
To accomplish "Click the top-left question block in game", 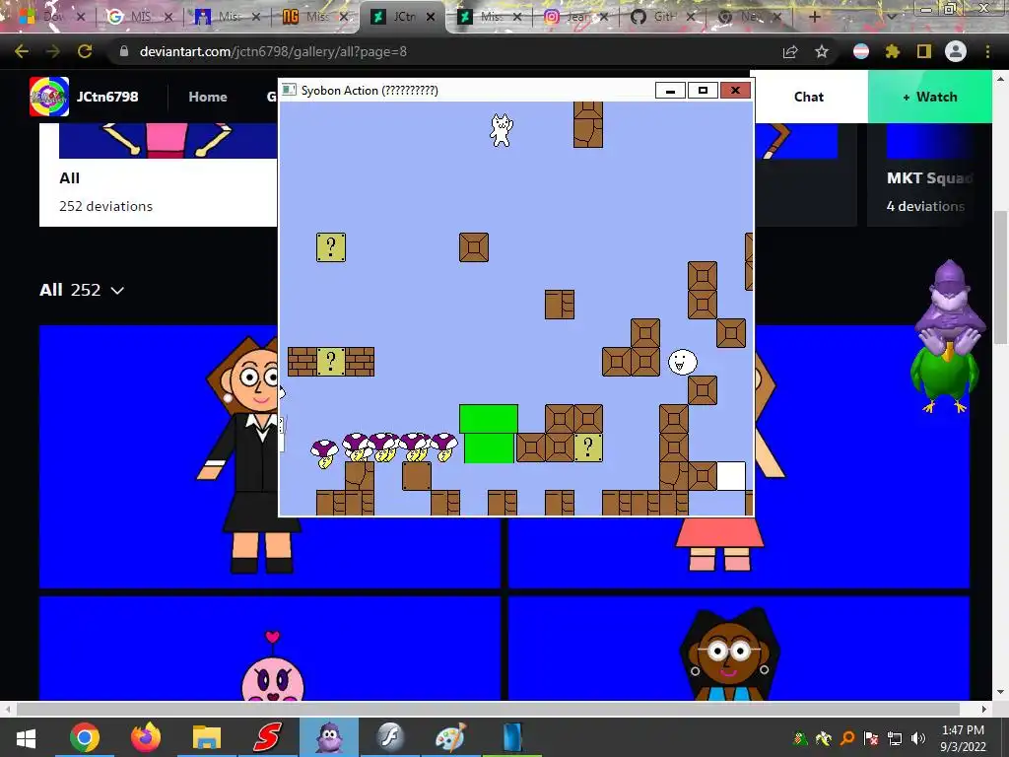I will [331, 247].
